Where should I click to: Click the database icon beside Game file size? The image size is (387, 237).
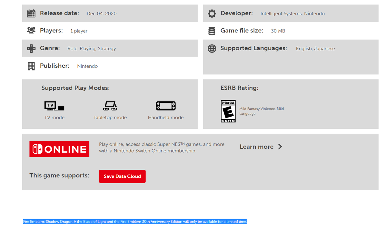coord(212,31)
